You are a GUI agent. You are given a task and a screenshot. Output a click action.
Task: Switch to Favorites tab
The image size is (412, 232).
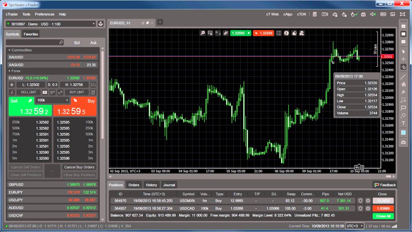[x=31, y=34]
